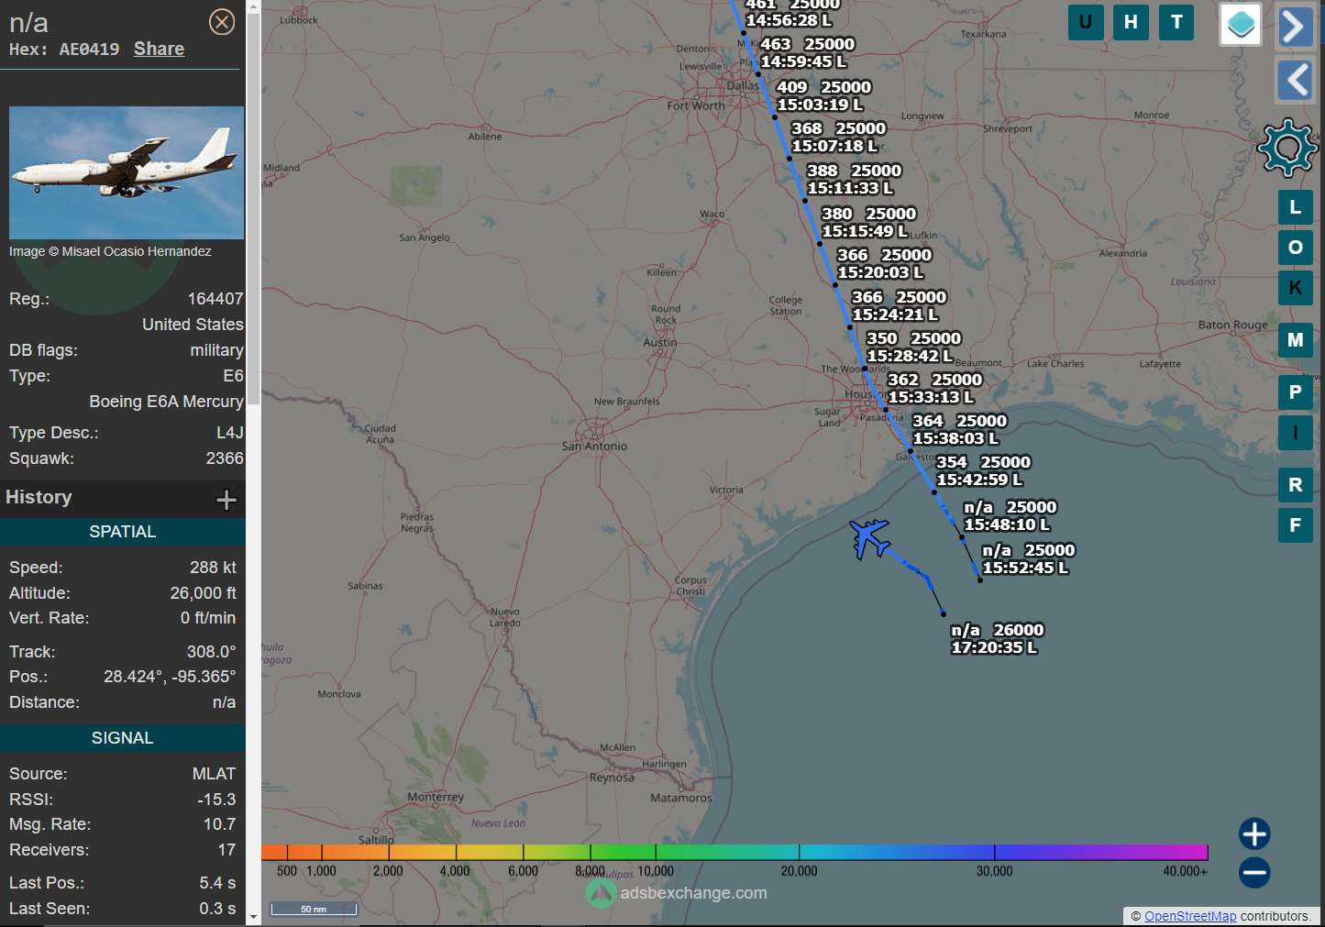The image size is (1325, 927).
Task: Click the 20,000 mark on altitude color bar
Action: point(799,871)
